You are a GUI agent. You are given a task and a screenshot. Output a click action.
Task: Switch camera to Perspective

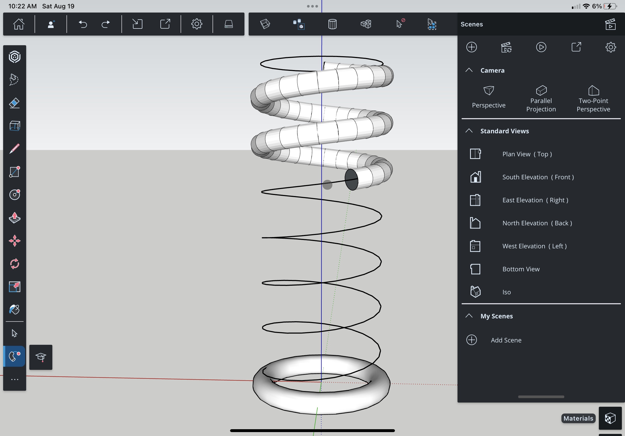pos(488,97)
